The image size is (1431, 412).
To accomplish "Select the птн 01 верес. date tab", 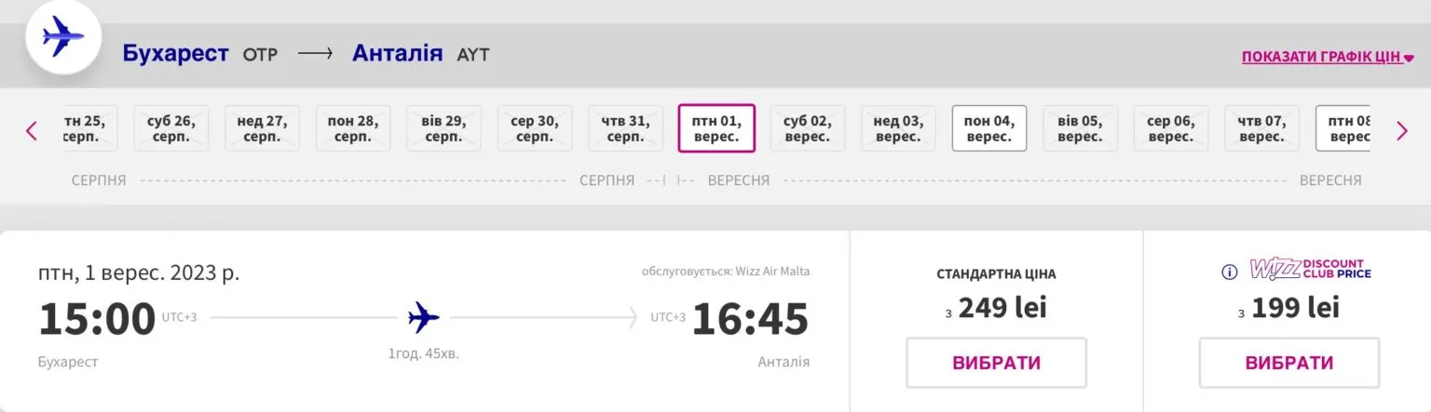I will (716, 128).
